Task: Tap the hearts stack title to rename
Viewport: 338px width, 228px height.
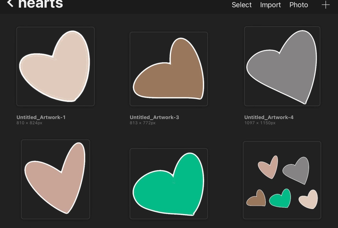Action: click(x=41, y=4)
